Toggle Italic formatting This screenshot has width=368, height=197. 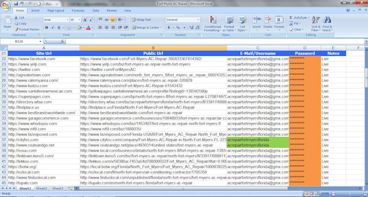pos(53,28)
